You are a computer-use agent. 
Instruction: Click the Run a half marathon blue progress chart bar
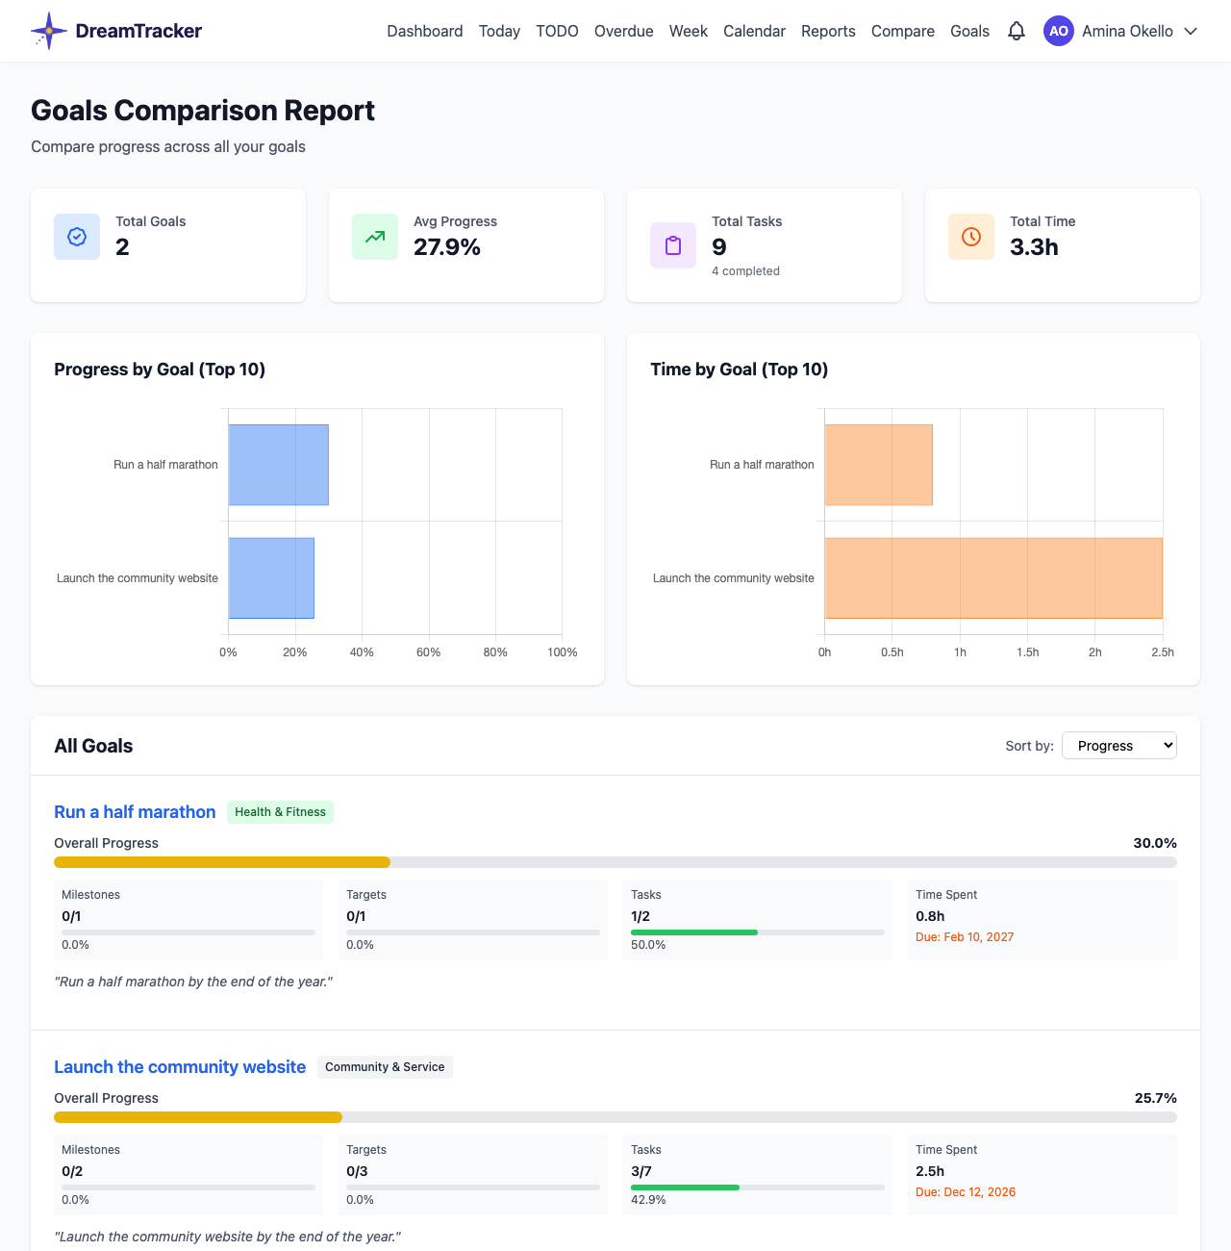click(x=278, y=465)
